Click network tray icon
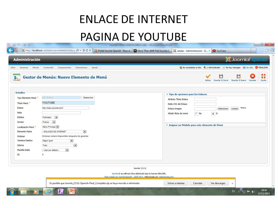This screenshot has height=208, width=278. click(244, 192)
